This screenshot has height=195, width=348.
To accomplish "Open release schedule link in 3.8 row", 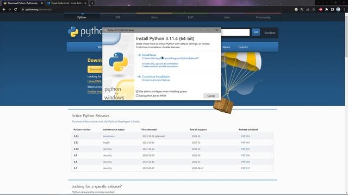I will click(245, 162).
